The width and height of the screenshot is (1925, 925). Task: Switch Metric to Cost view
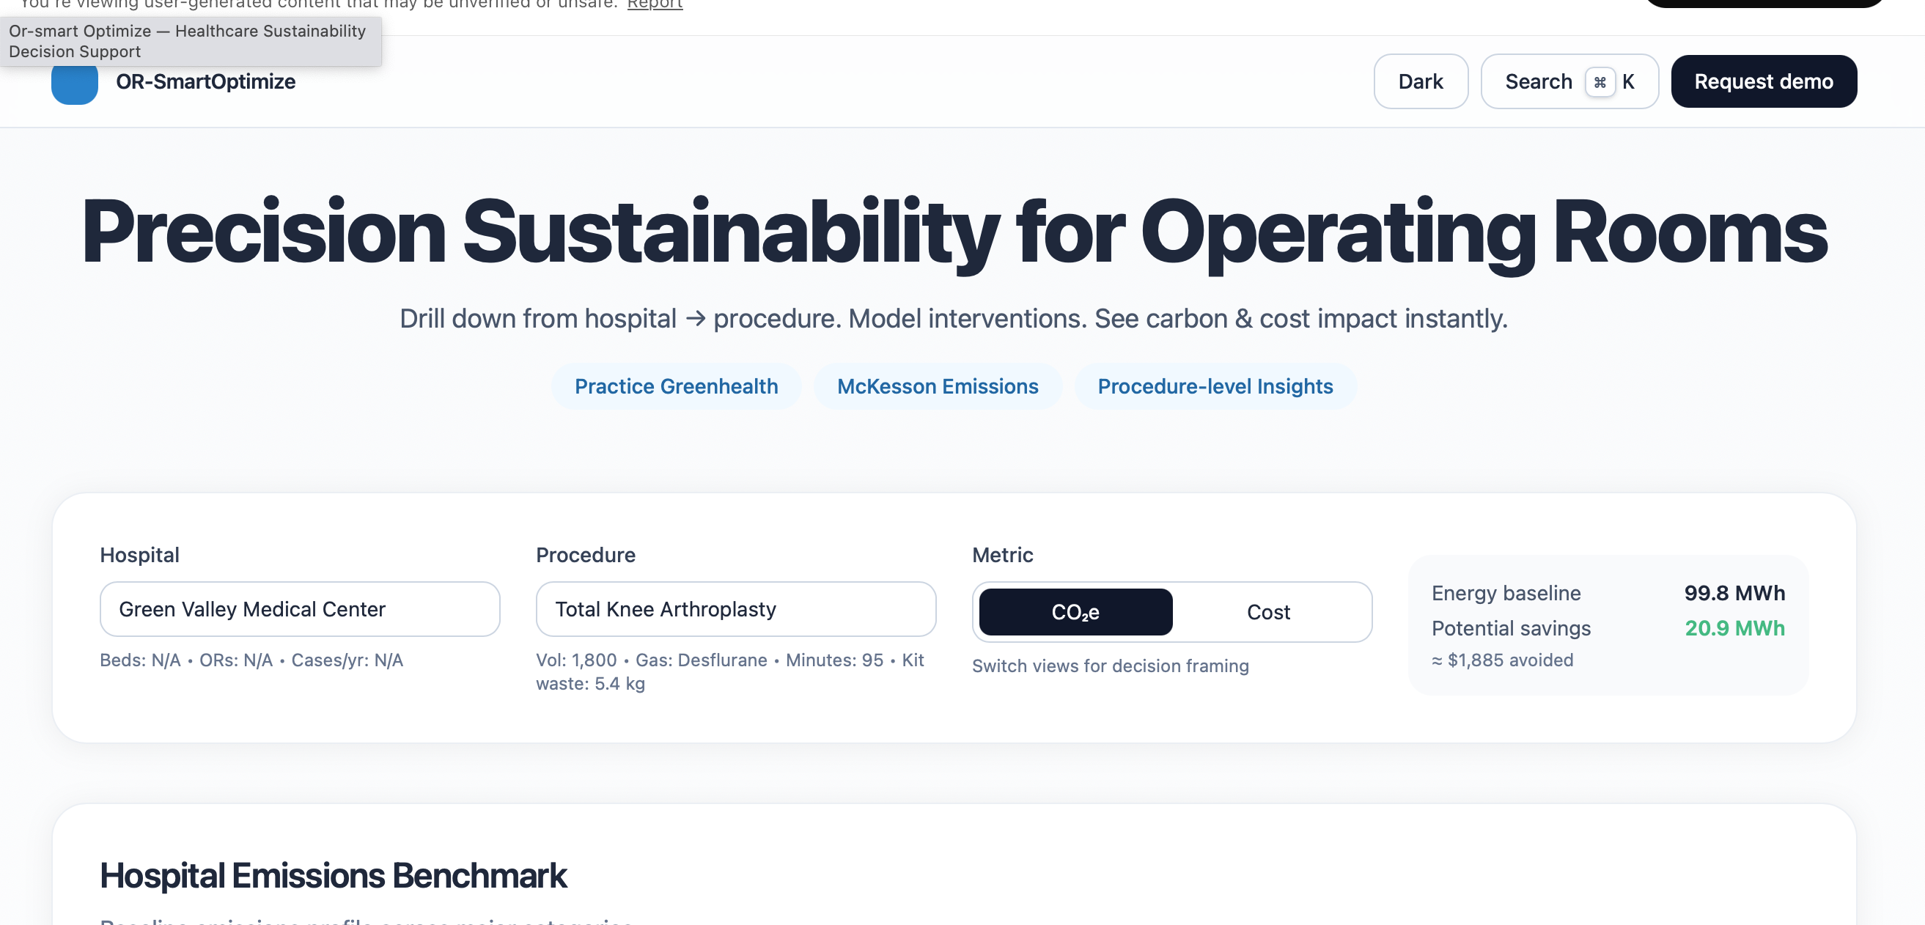1267,612
